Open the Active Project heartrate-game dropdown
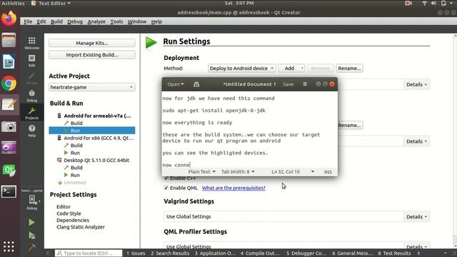 pyautogui.click(x=92, y=87)
